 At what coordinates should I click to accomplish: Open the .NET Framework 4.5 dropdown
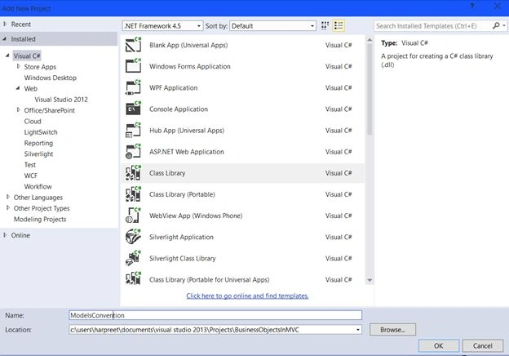[162, 26]
